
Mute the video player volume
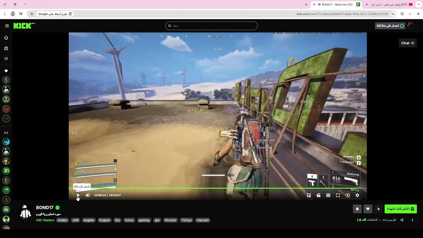coord(88,195)
